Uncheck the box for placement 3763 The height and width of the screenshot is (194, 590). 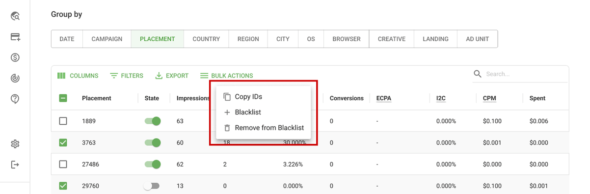[x=63, y=142]
